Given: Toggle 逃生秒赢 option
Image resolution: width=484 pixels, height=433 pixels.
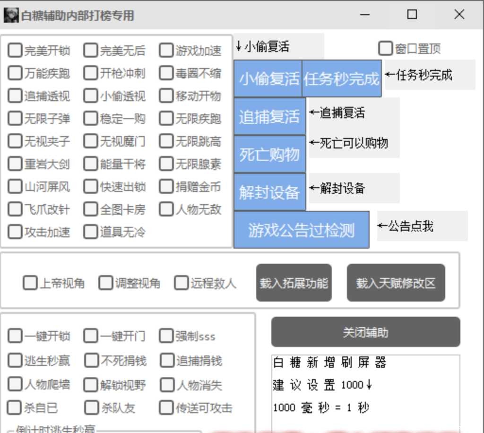Looking at the screenshot, I should tap(15, 360).
